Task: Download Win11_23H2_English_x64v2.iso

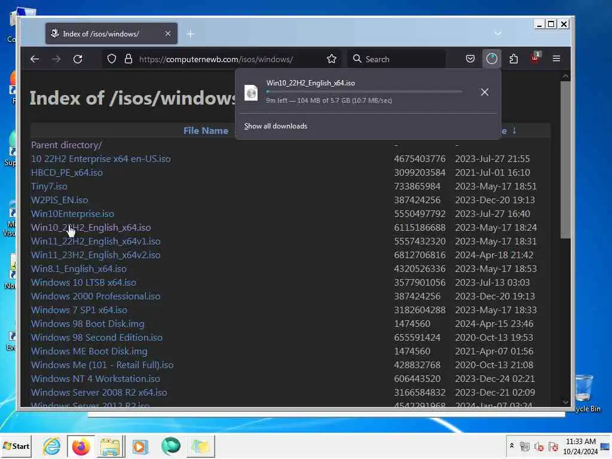Action: 96,255
